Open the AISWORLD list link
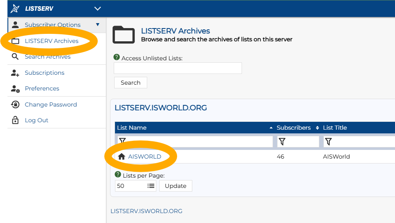395x223 pixels. [144, 157]
